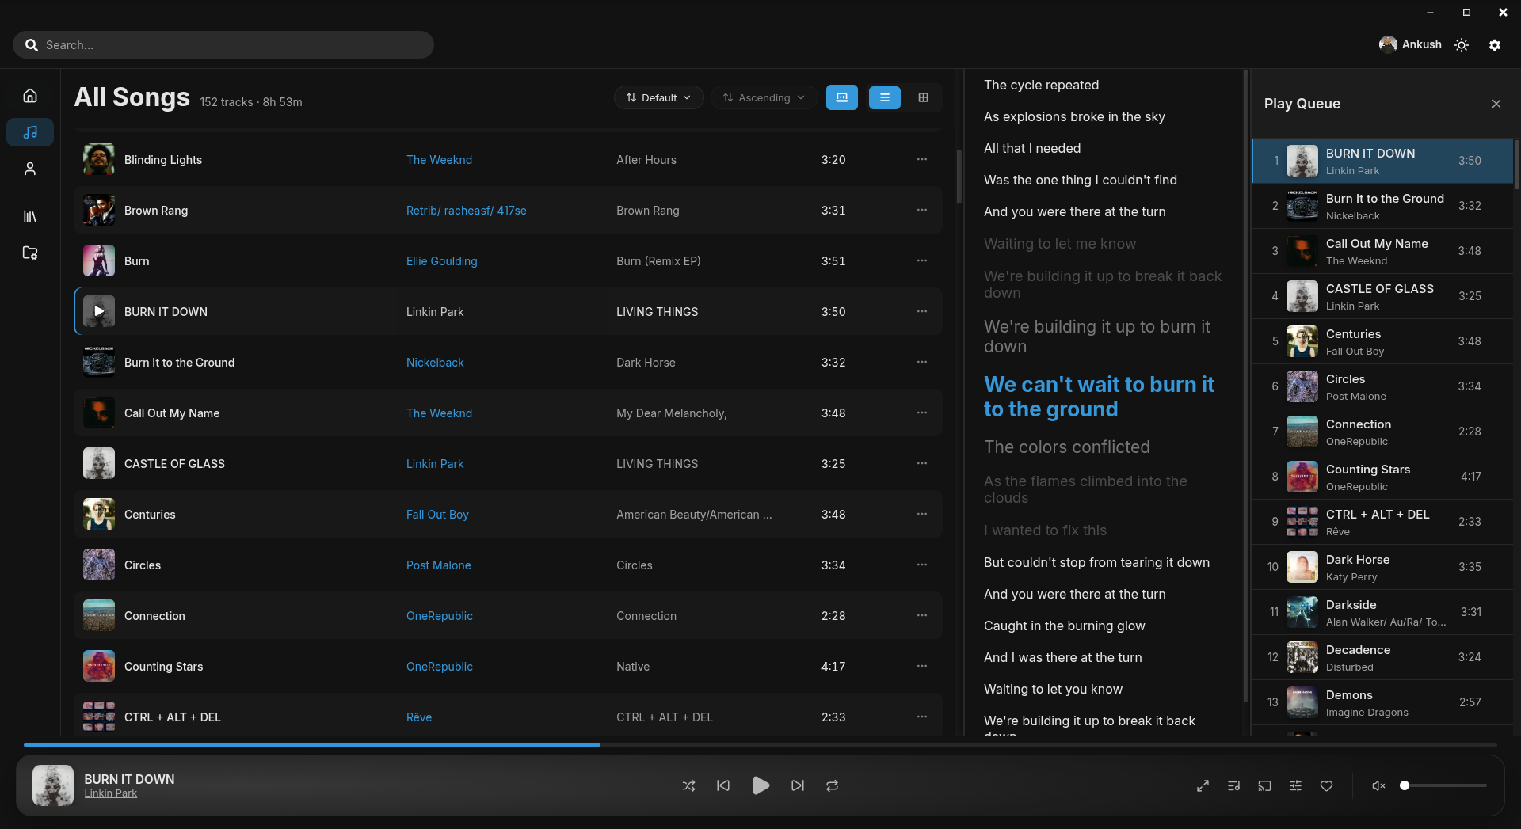Unmute the volume speaker icon
Screen dimensions: 1521x829
point(1378,785)
